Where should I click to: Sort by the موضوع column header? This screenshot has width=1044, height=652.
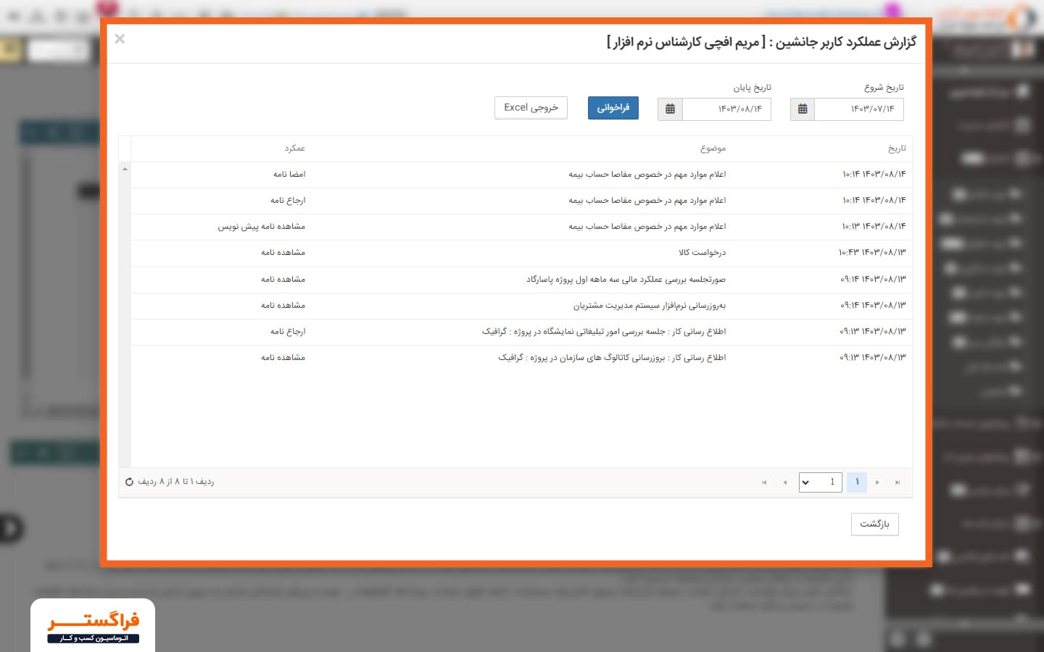(x=713, y=149)
